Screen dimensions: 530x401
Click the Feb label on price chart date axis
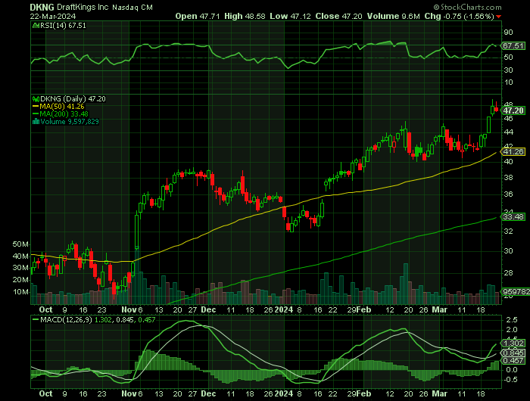[363, 309]
